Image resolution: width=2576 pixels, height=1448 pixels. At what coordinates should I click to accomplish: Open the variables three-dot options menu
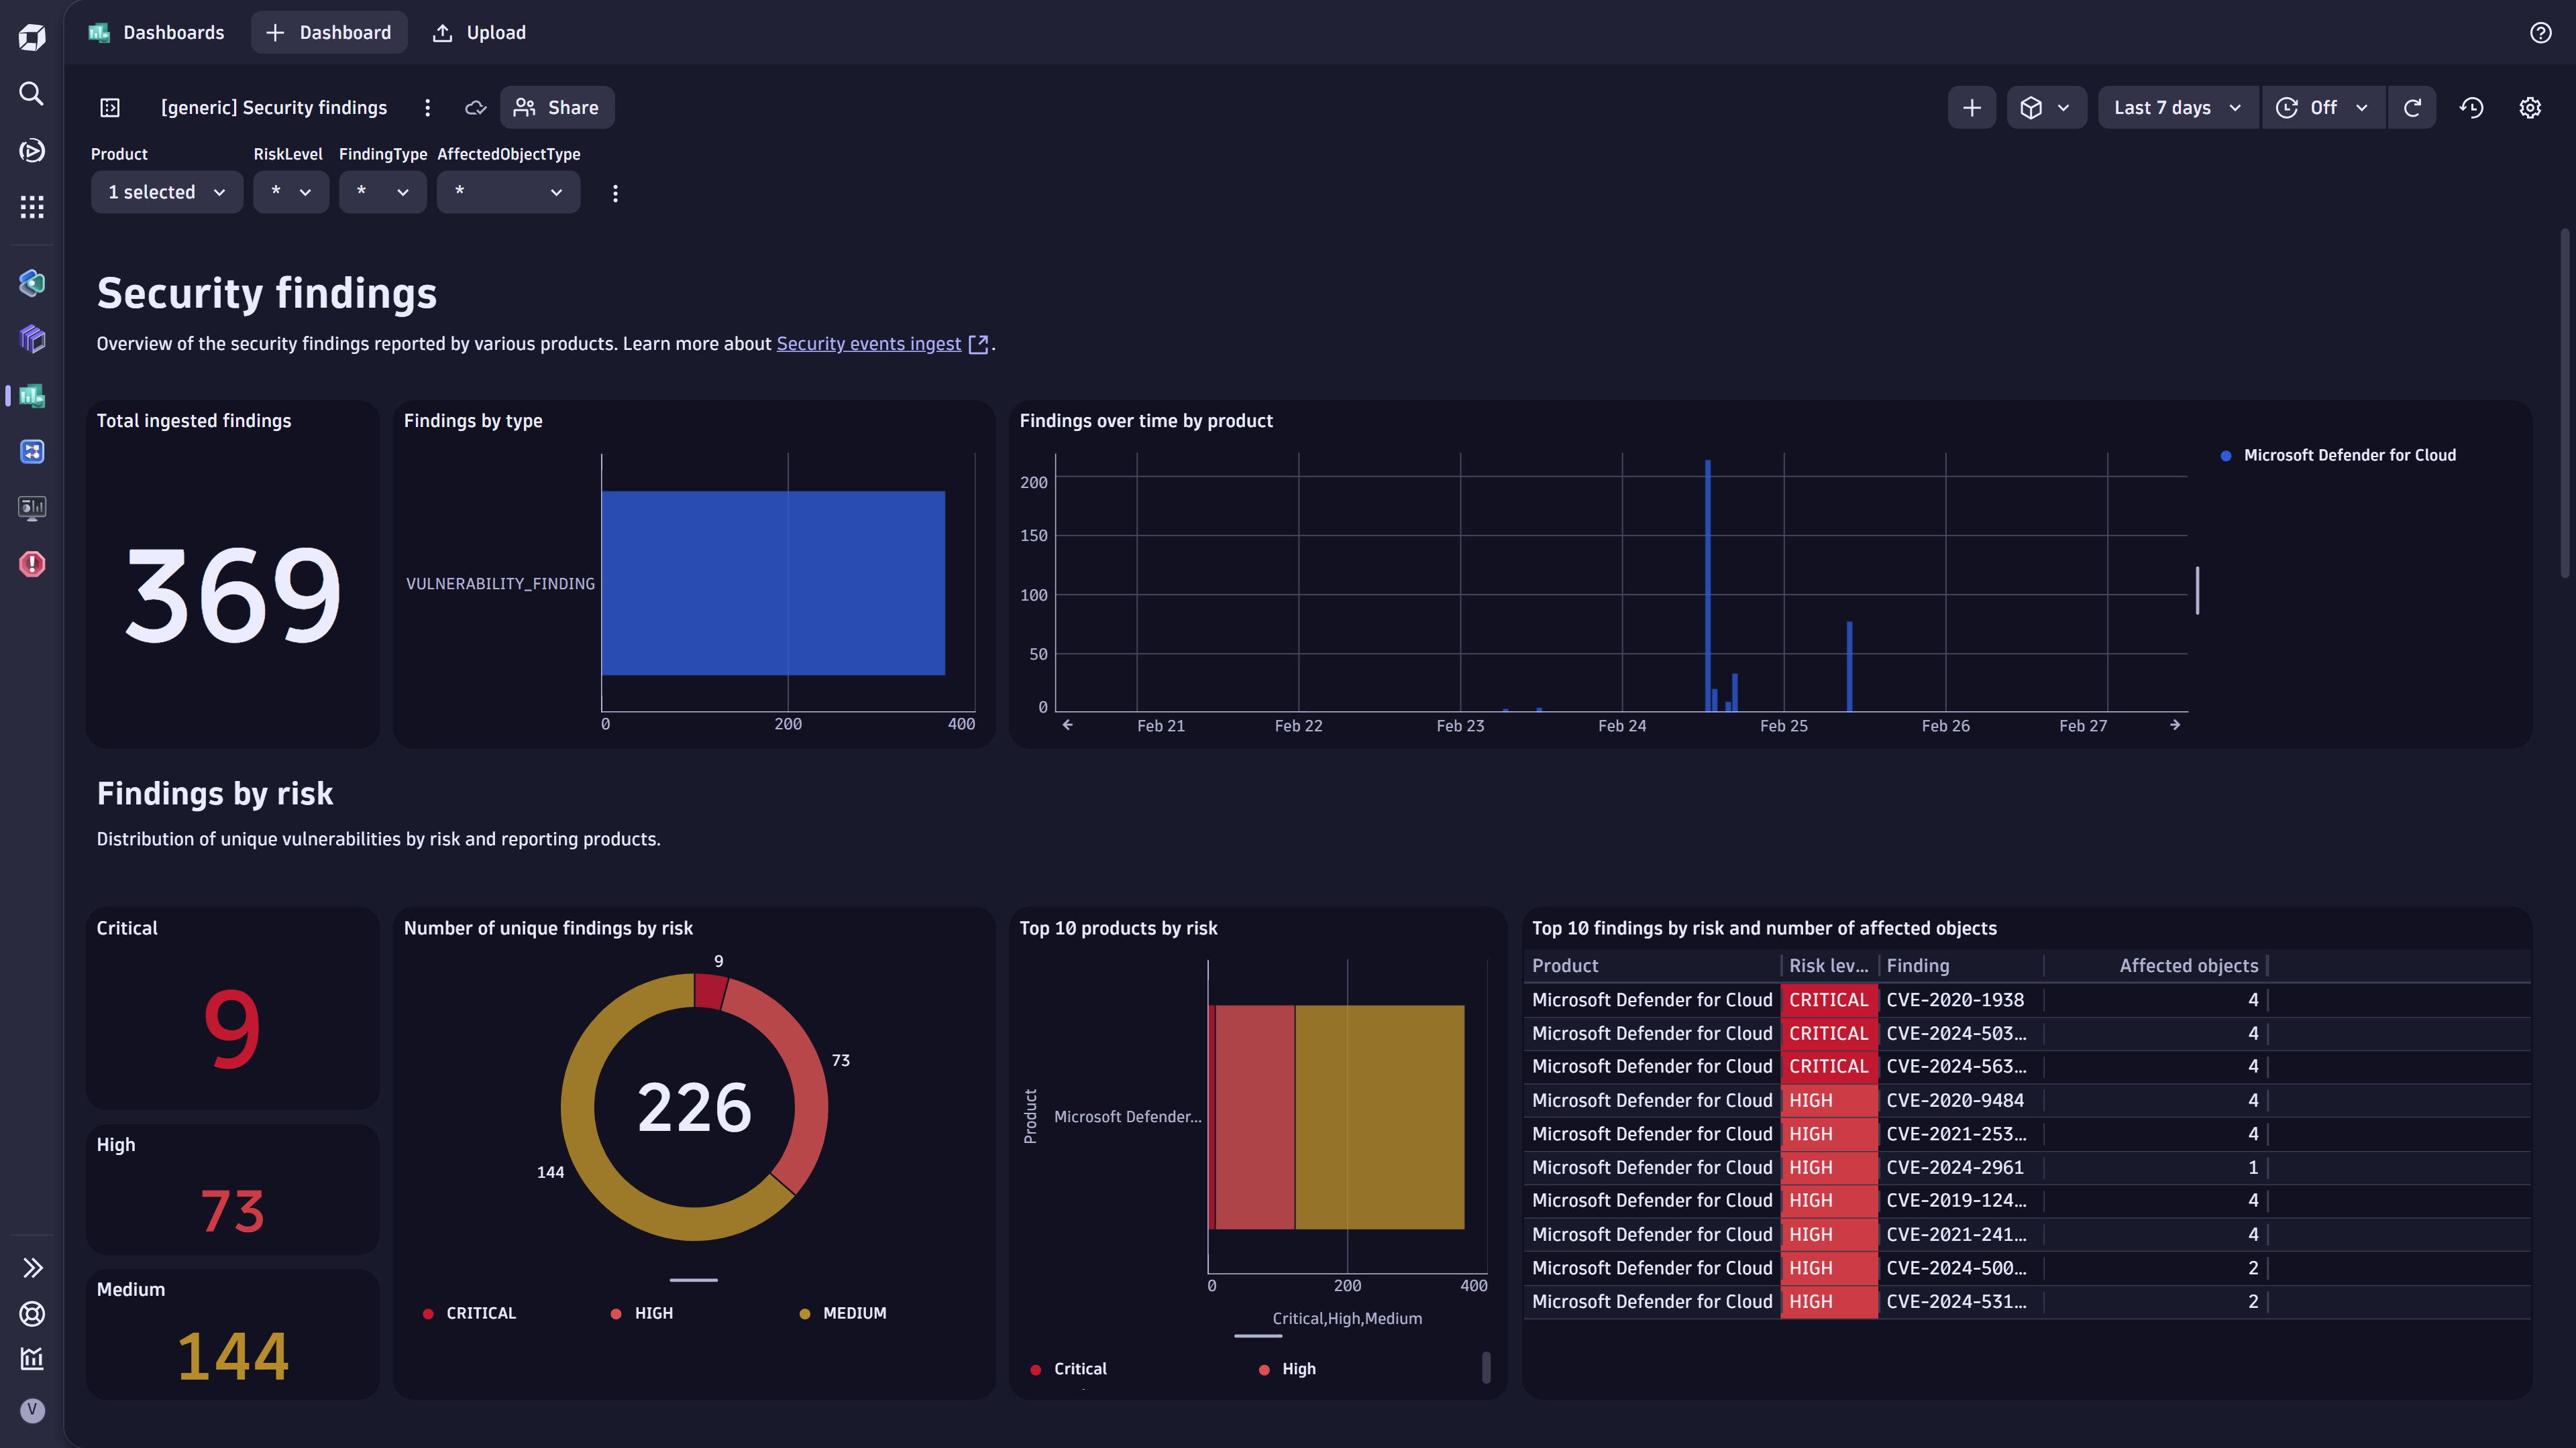(615, 194)
